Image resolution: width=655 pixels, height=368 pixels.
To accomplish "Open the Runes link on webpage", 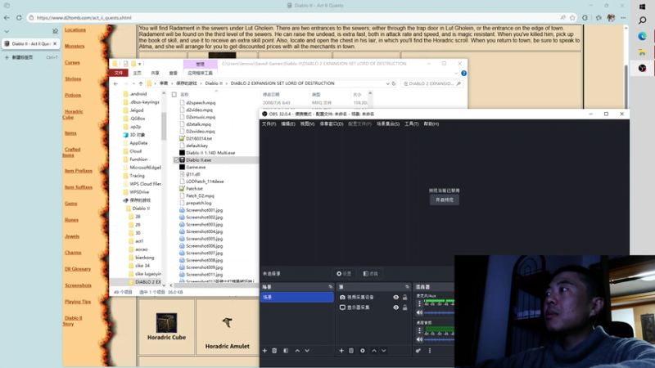I will tap(71, 220).
